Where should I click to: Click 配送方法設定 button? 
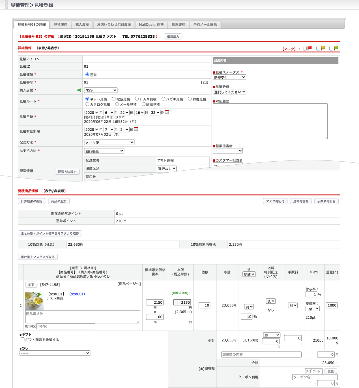point(67,172)
